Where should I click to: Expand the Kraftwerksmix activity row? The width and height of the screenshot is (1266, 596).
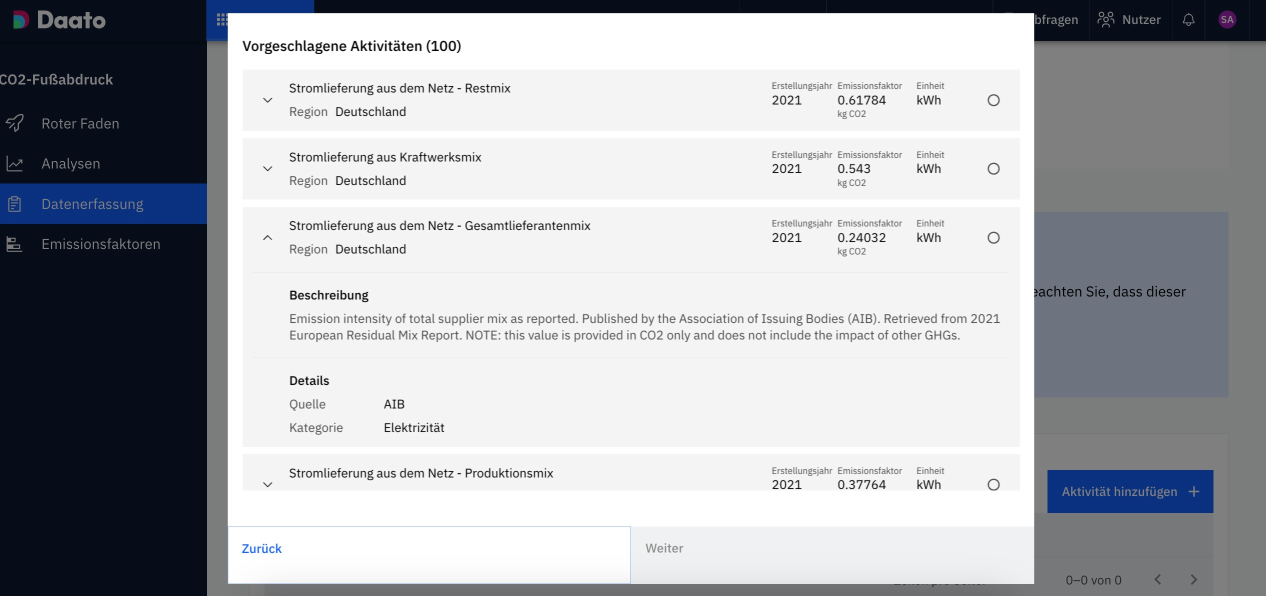point(267,169)
